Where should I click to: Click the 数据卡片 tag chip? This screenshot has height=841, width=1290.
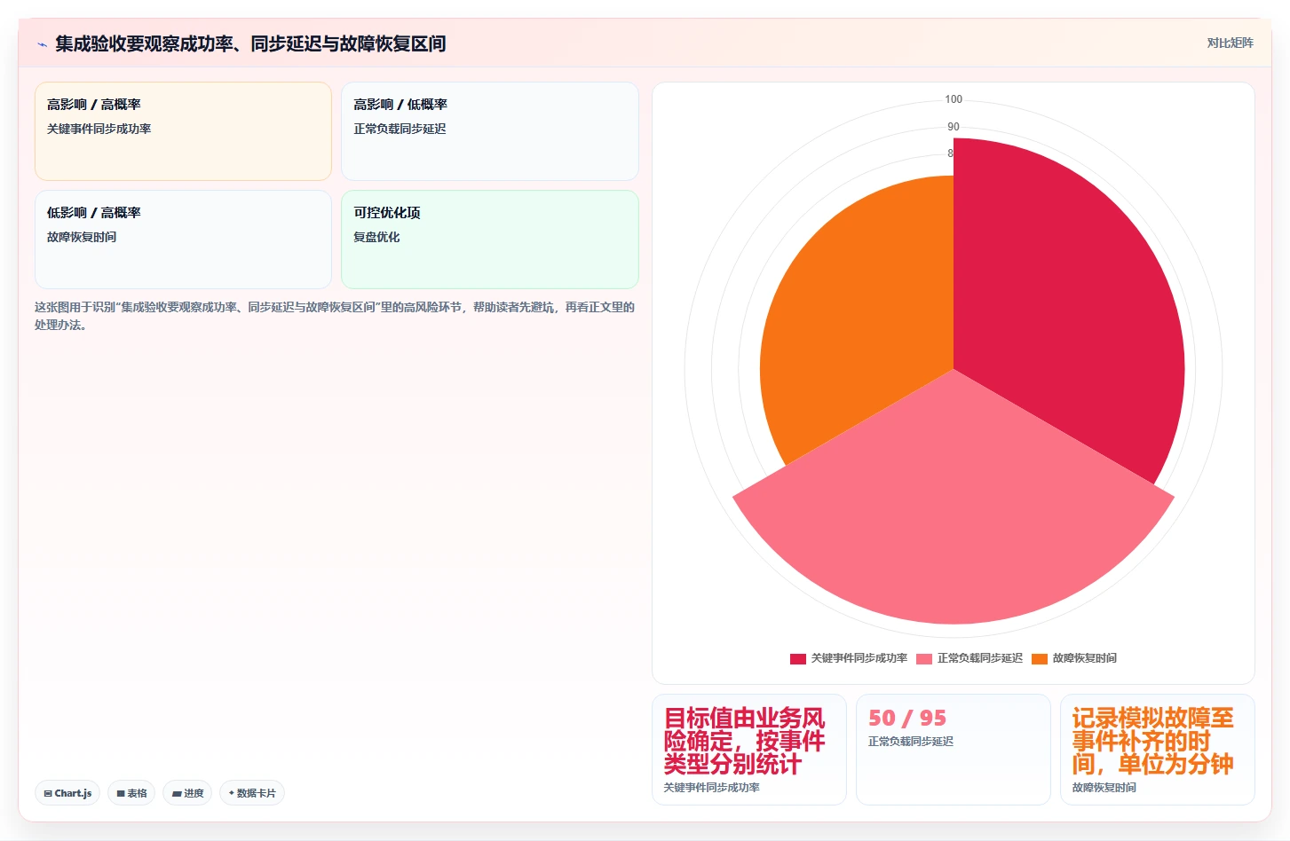[x=252, y=793]
